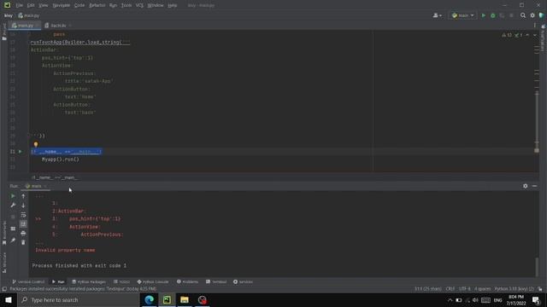Open the user account dropdown in the toolbar

tap(437, 15)
